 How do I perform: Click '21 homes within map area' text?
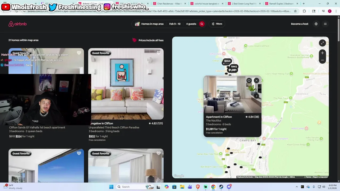(x=23, y=40)
